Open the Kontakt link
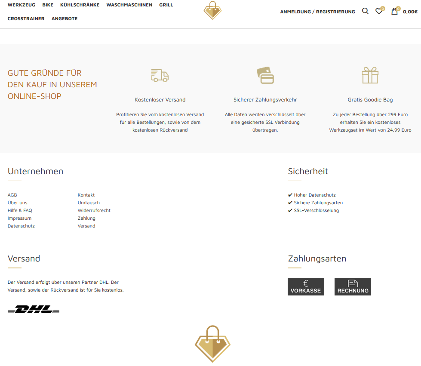The height and width of the screenshot is (366, 421). [86, 195]
